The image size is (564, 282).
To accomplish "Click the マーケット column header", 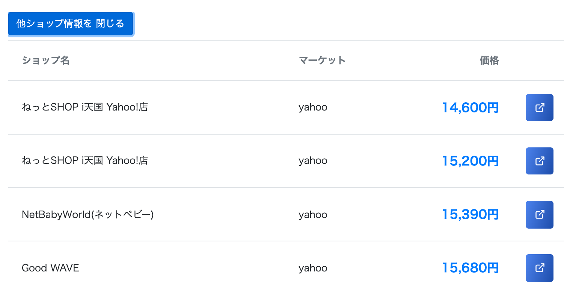I will (322, 60).
